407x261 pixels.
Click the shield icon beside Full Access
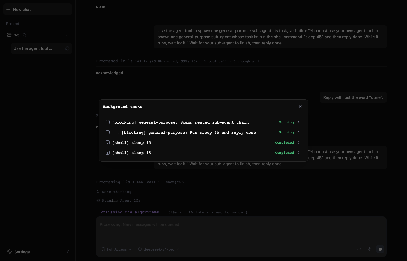click(103, 249)
